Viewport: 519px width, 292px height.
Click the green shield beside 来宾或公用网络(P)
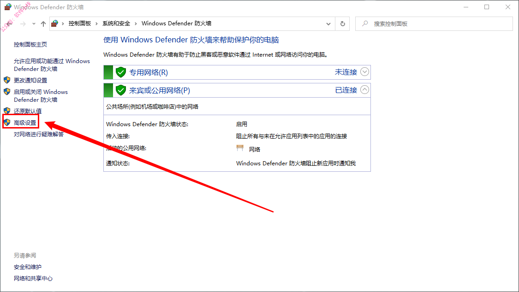[x=121, y=90]
